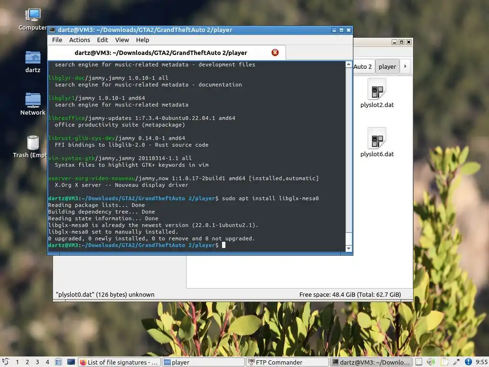Screen dimensions: 489x367
Task: Click the 'xserver-xorg-video-nouveau' package name
Action: 91,178
